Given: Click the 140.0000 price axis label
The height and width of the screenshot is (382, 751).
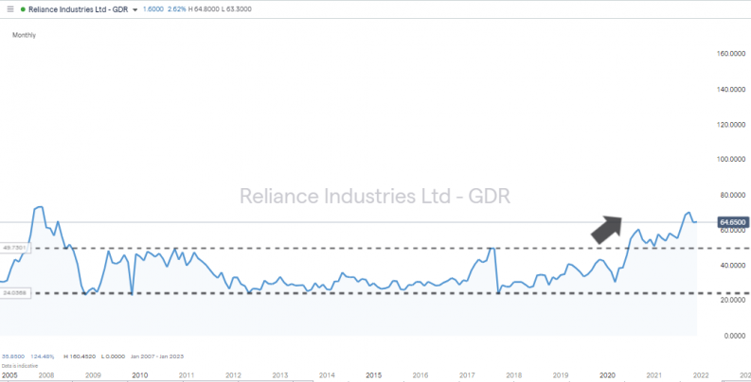Looking at the screenshot, I should click(x=731, y=90).
